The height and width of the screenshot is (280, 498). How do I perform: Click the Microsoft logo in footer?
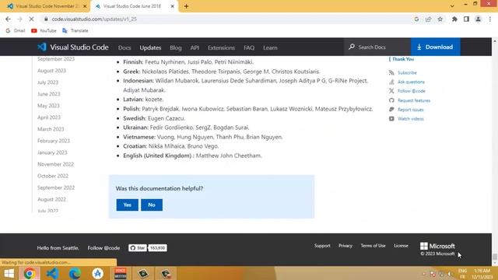coord(437,246)
